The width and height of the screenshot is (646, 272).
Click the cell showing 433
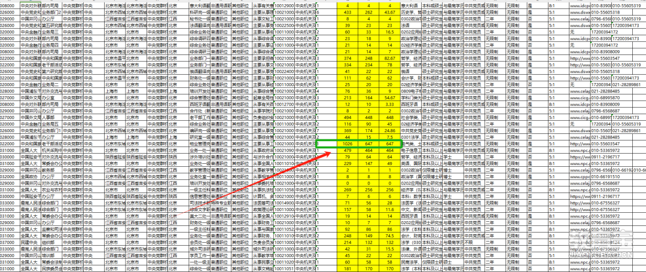348,13
